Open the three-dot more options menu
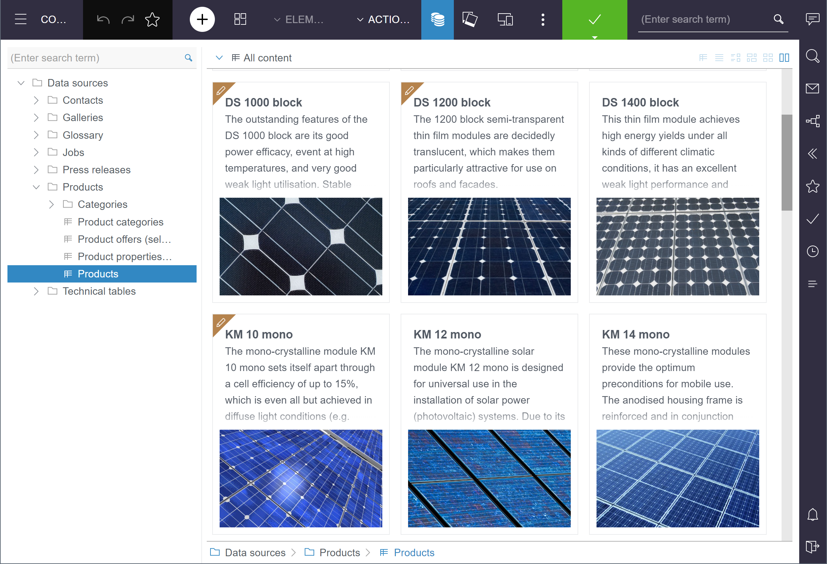This screenshot has width=827, height=564. pos(543,20)
